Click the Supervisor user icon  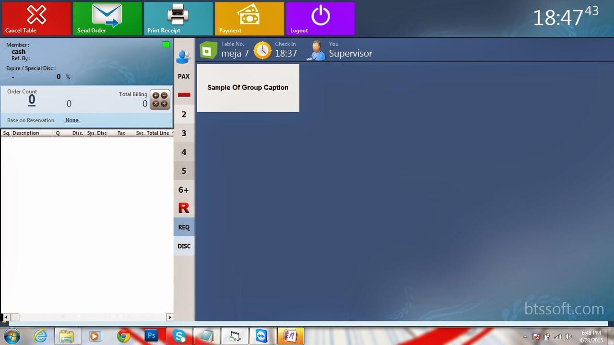(316, 50)
